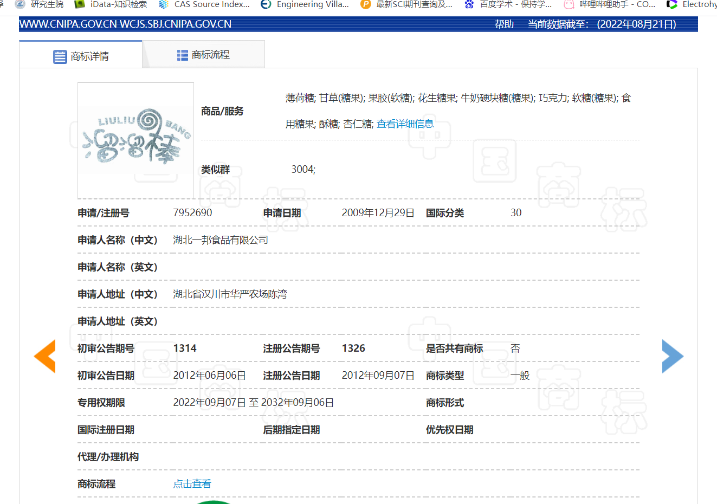
Task: Switch to the 商标详情 tab
Action: [x=81, y=55]
